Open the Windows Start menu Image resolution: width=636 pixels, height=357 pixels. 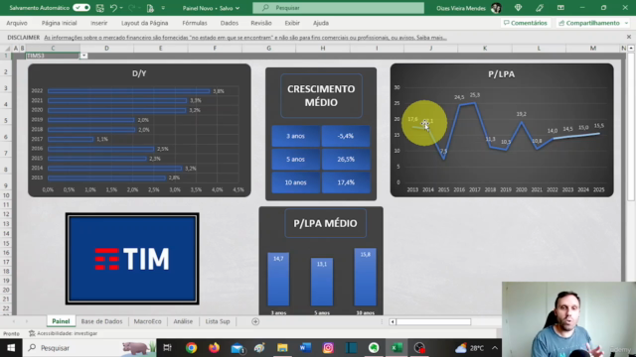11,348
